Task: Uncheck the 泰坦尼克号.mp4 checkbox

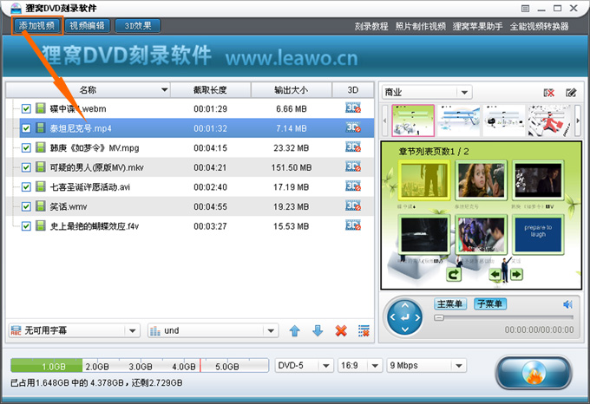Action: point(26,128)
